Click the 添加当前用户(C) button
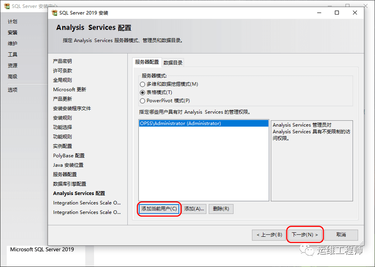The width and height of the screenshot is (375, 267). (x=159, y=209)
